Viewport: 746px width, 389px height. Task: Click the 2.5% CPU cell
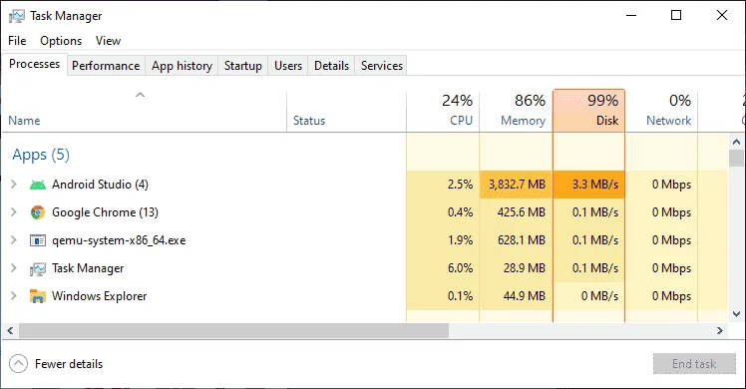pos(443,185)
